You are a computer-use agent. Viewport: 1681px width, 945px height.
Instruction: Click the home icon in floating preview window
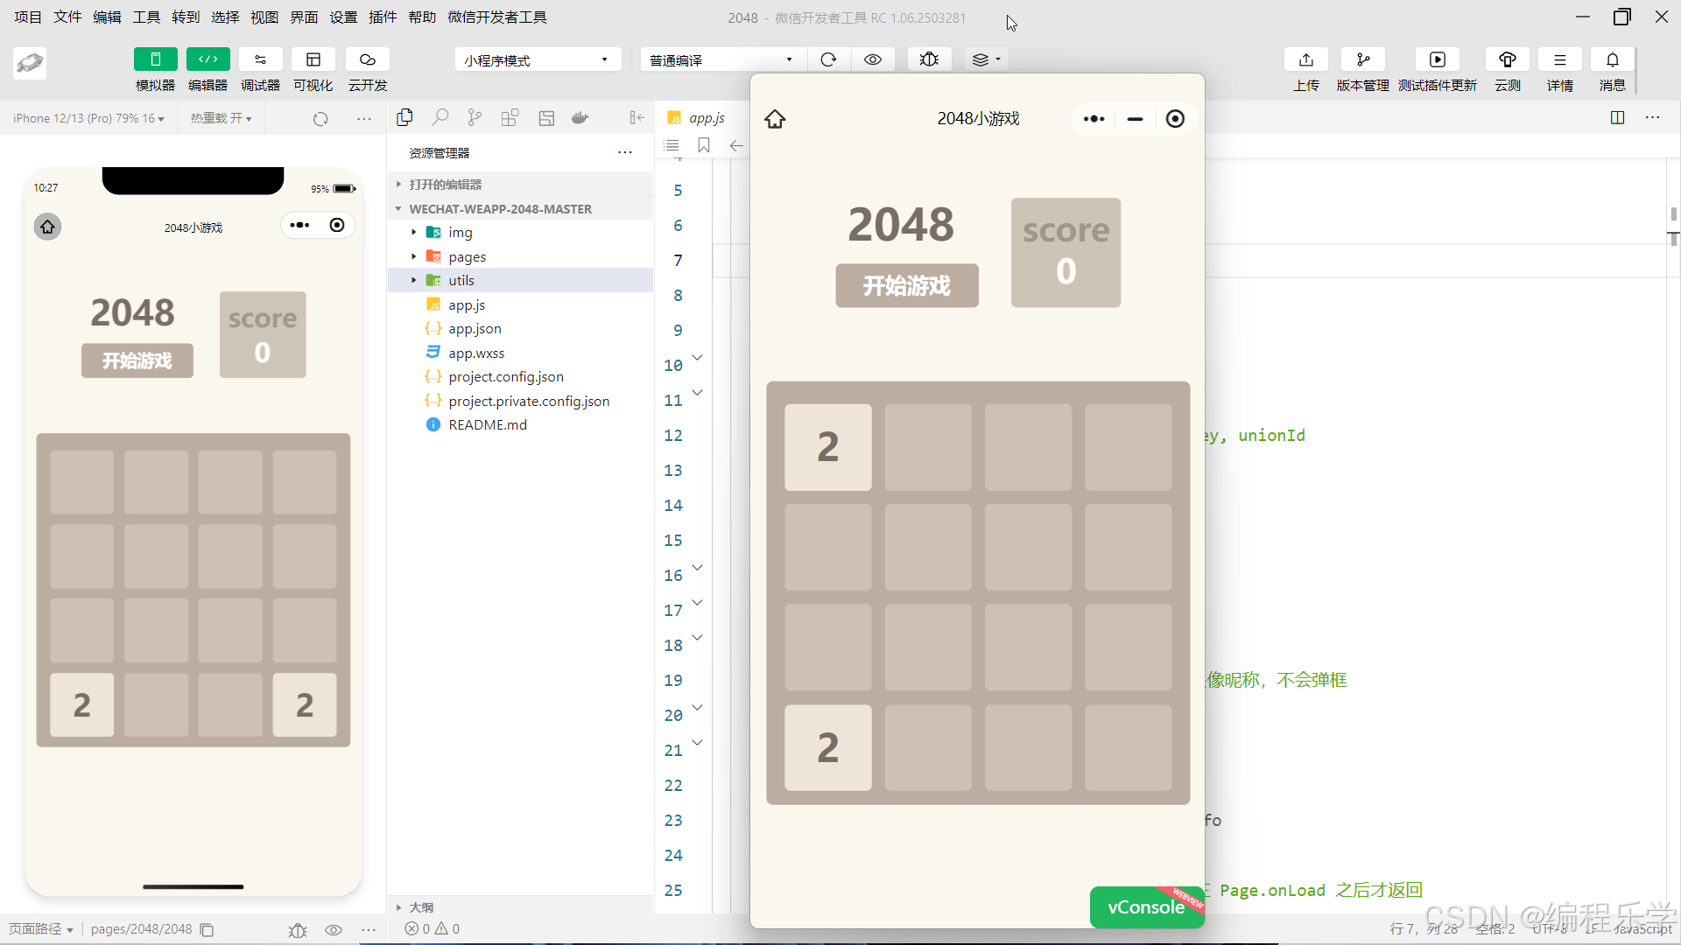[775, 119]
